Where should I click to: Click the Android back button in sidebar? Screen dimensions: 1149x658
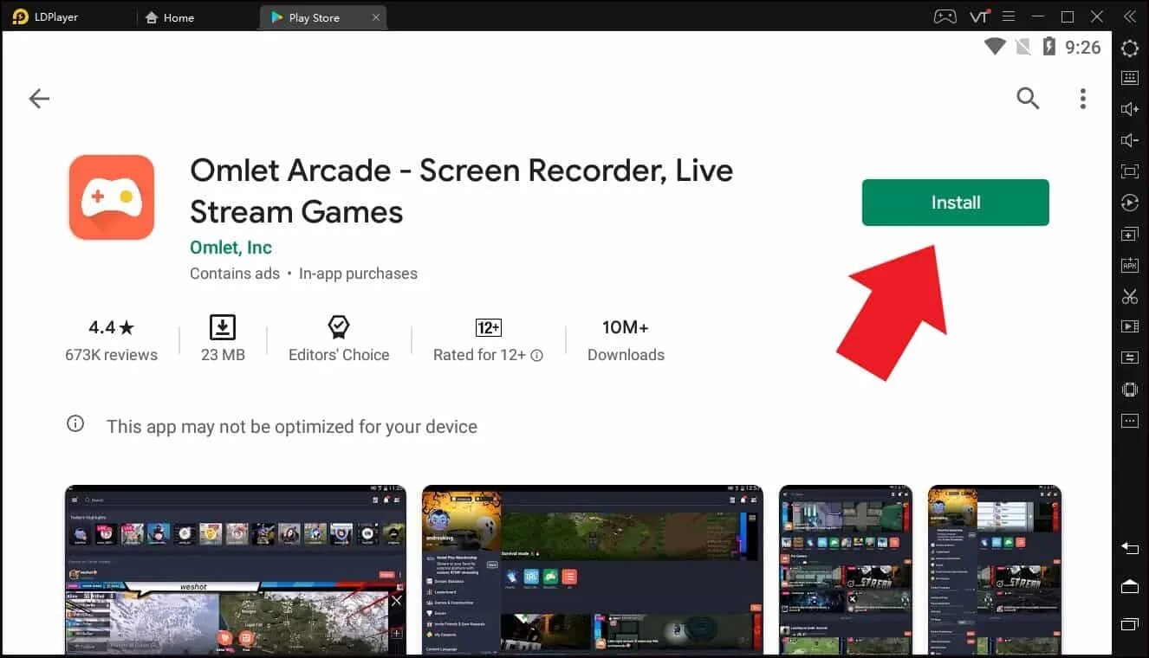pyautogui.click(x=1130, y=549)
